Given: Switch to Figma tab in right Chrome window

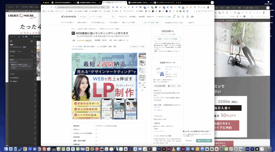Looking at the screenshot, I should pyautogui.click(x=251, y=8).
